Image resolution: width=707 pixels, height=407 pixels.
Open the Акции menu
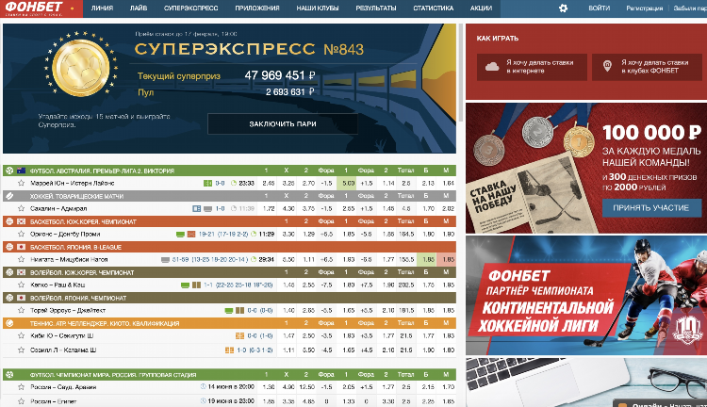[481, 8]
